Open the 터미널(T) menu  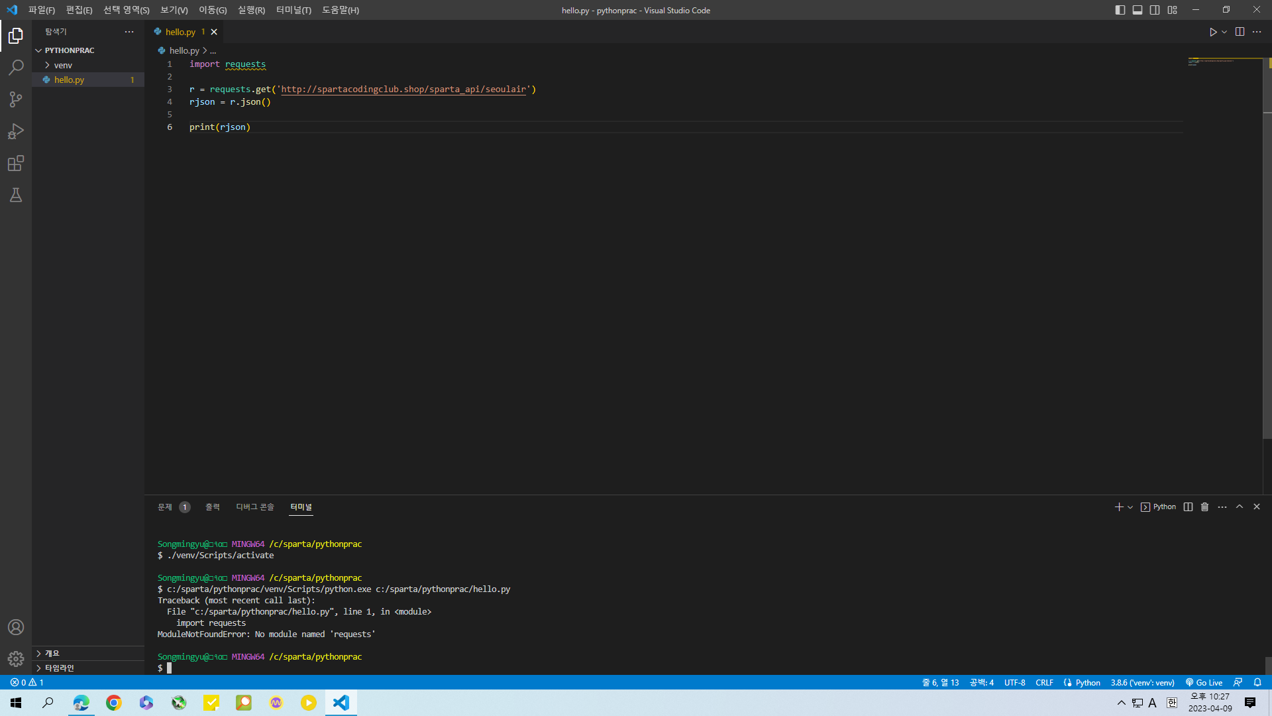click(x=293, y=10)
